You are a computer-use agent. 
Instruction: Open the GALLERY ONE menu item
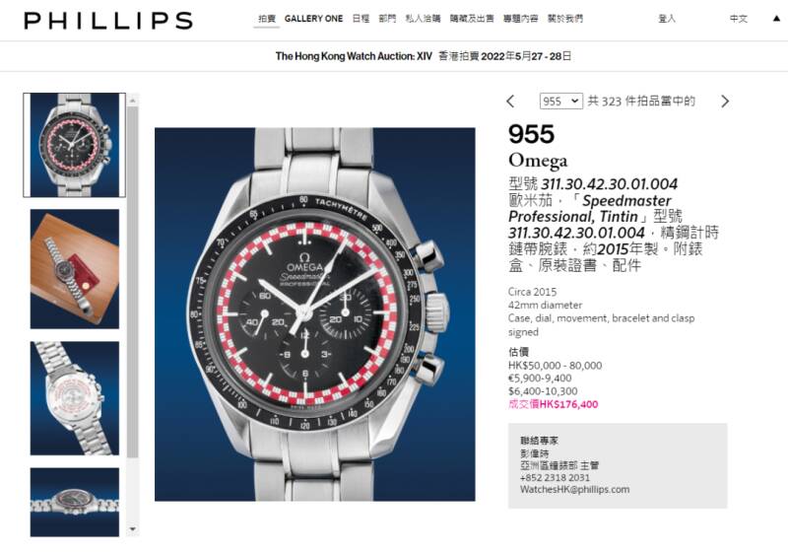pyautogui.click(x=313, y=19)
